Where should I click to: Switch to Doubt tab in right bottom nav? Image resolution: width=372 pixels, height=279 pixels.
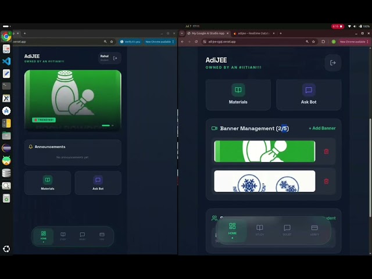287,230
